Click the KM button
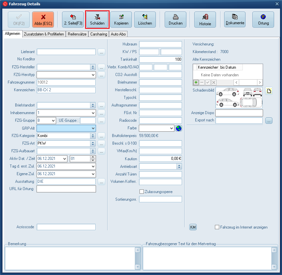 [x=193, y=227]
